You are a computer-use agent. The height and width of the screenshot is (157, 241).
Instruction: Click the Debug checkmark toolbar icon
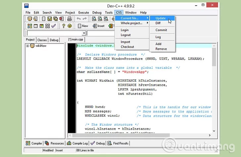click(x=54, y=26)
